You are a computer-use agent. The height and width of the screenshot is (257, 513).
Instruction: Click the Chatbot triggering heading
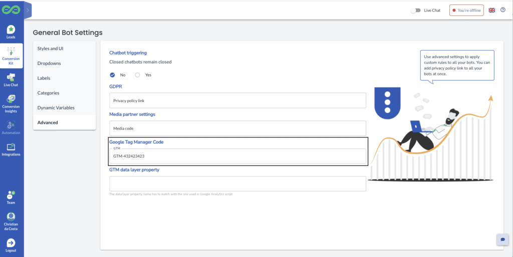pyautogui.click(x=128, y=52)
